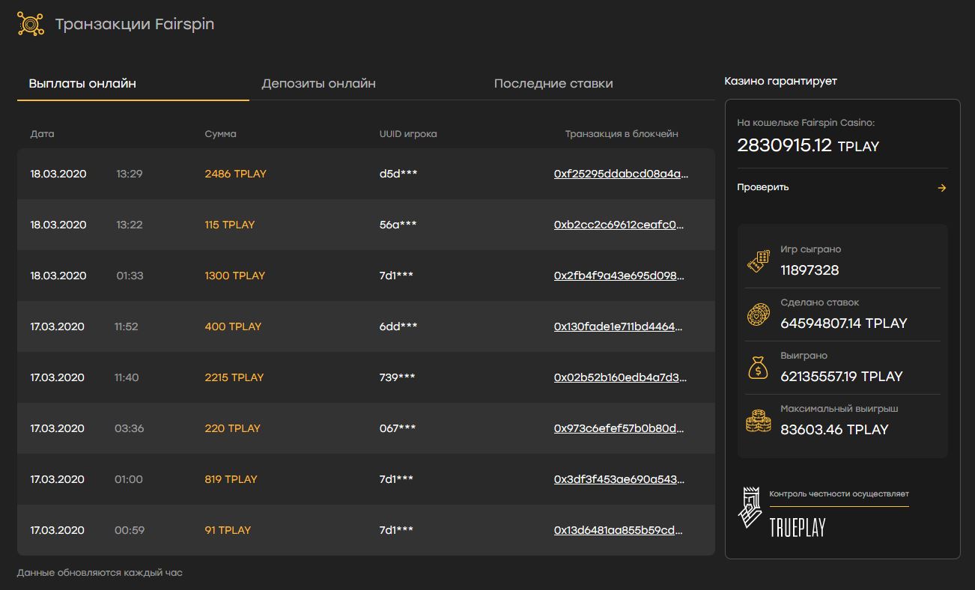
Task: Open transaction link 0x2fb4f9a43e695d098
Action: [619, 276]
